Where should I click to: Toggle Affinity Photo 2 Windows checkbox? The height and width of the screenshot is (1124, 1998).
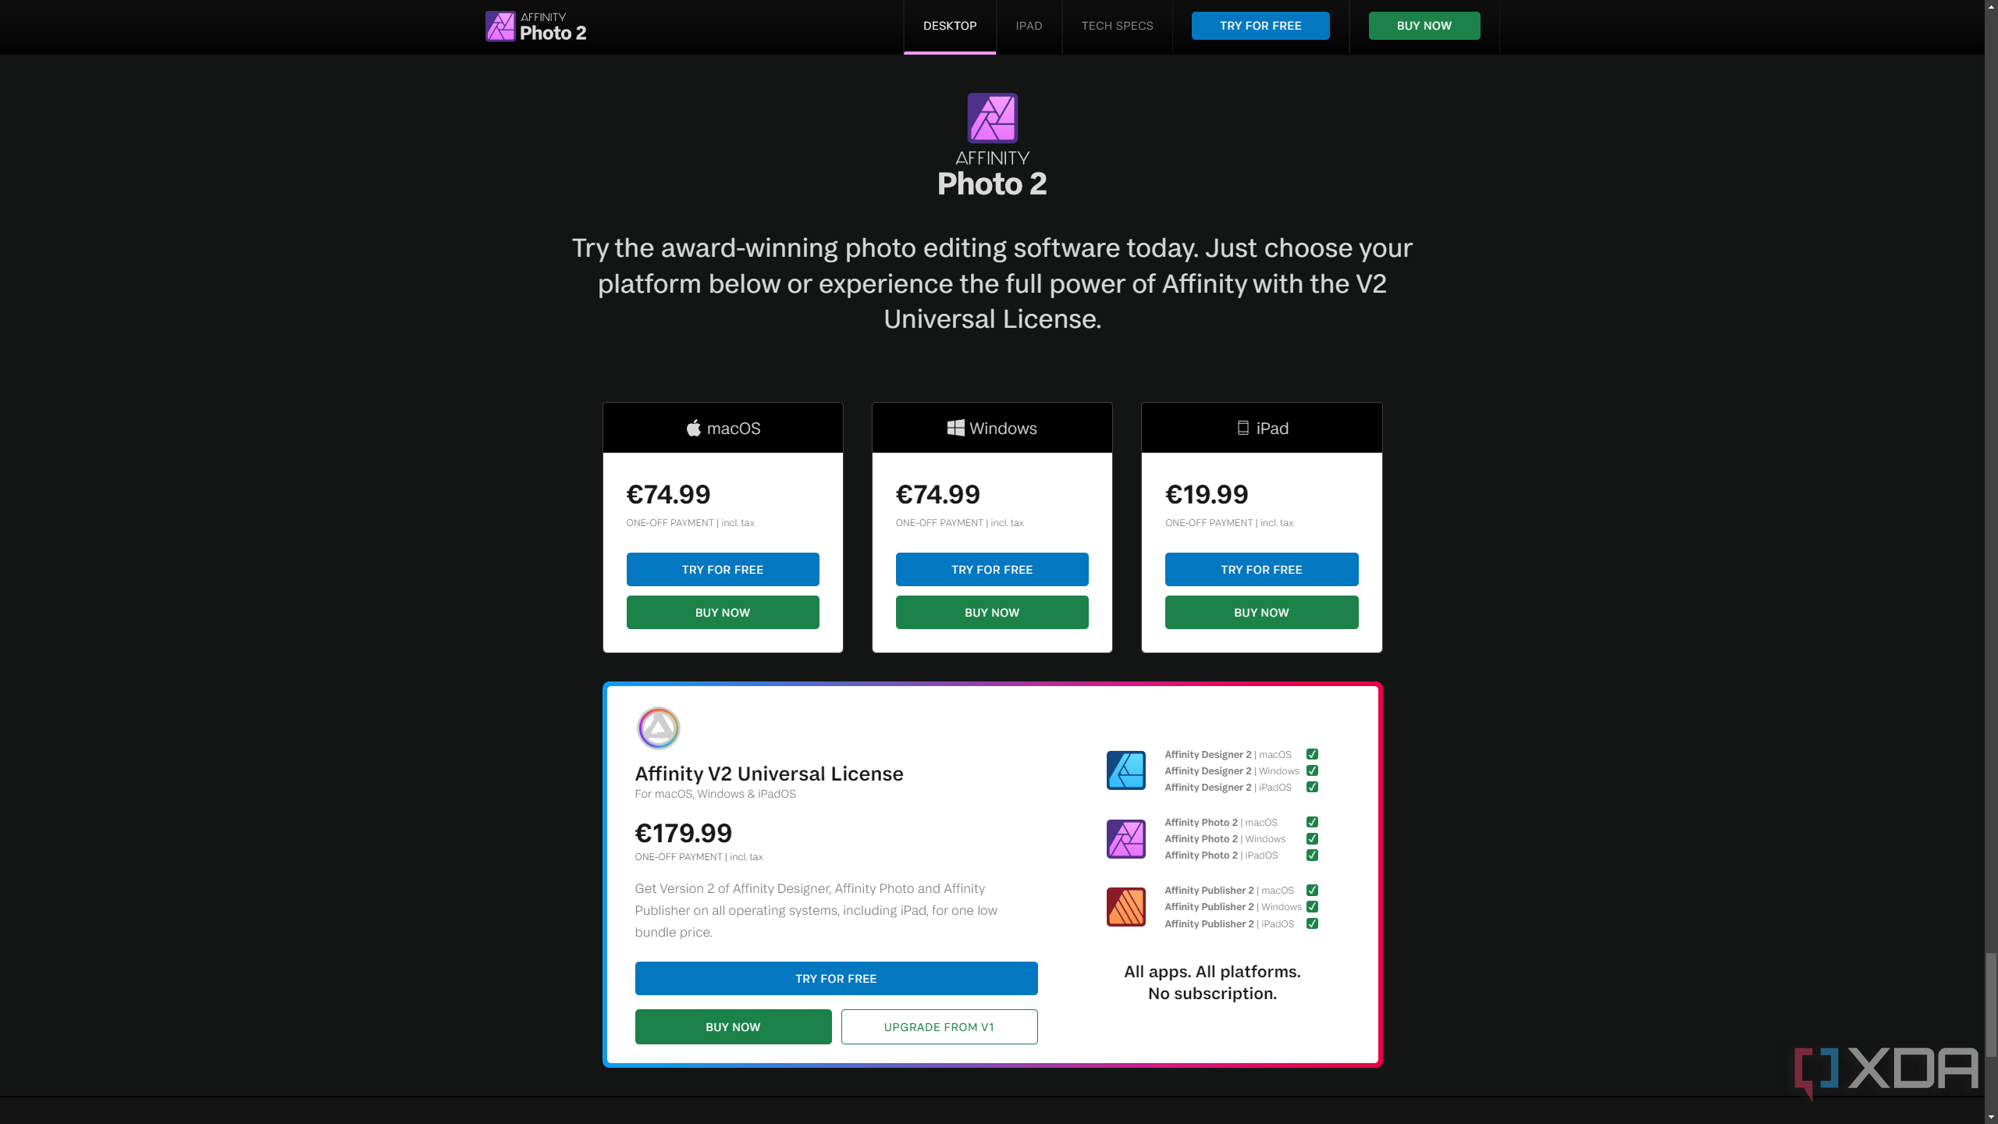click(1312, 838)
